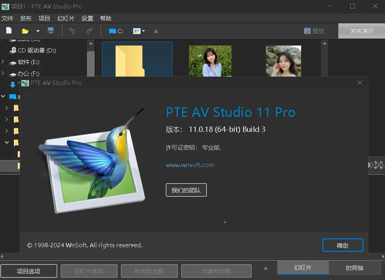Open the www.wnsoft.com link
The image size is (385, 280).
[x=189, y=165]
